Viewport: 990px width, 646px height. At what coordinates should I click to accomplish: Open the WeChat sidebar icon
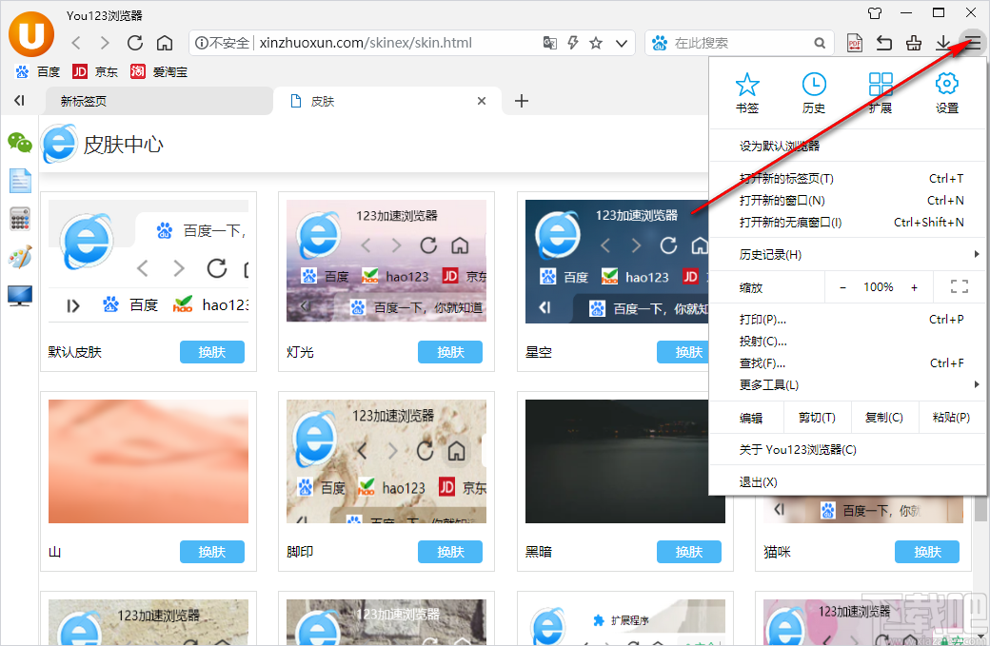click(20, 143)
